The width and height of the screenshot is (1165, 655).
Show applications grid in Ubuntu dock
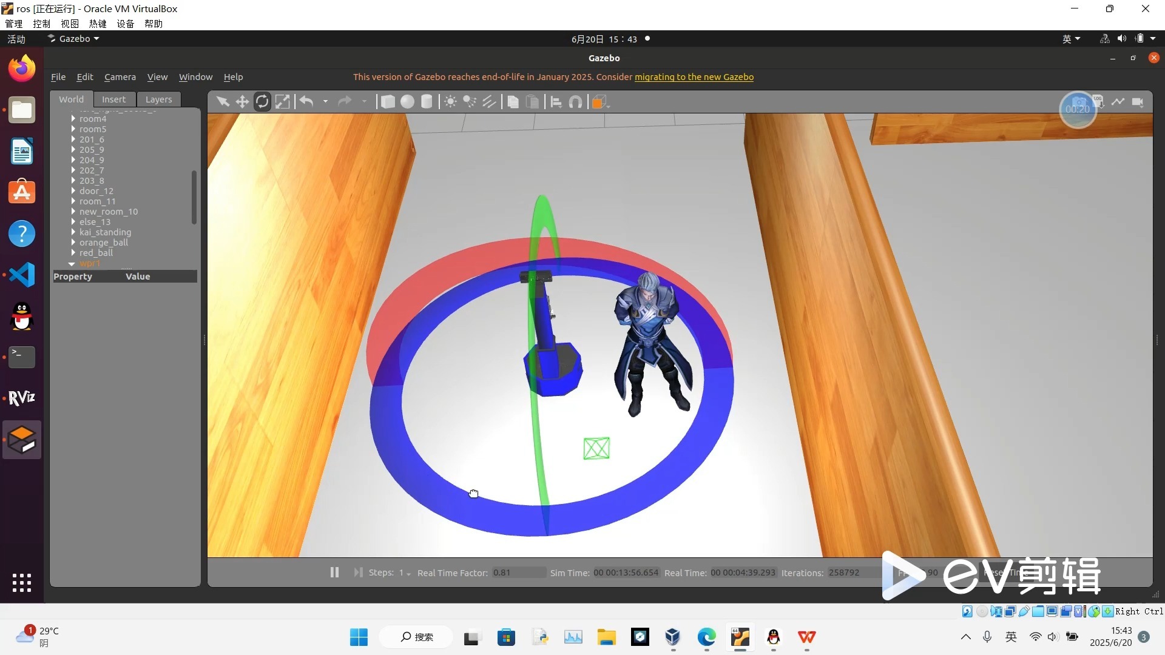(x=22, y=583)
